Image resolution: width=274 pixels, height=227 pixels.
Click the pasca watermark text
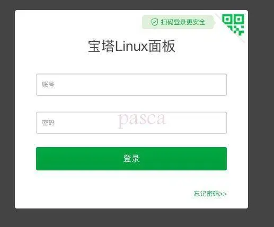click(x=142, y=120)
